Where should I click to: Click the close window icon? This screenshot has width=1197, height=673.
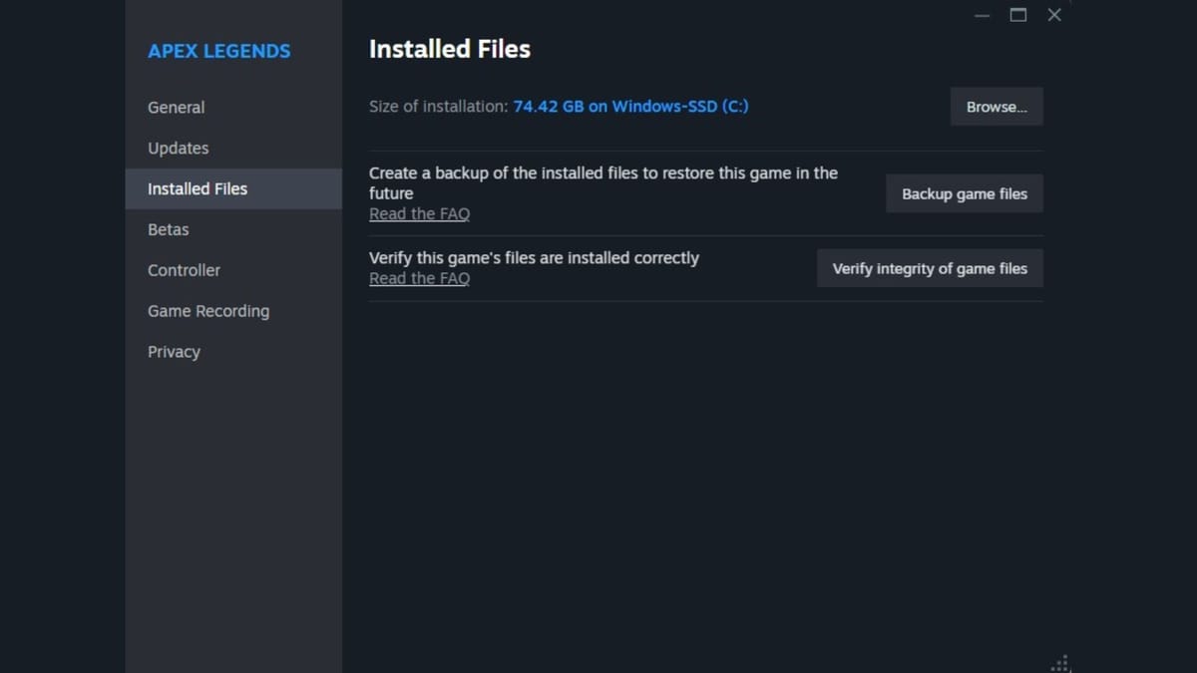[x=1054, y=15]
